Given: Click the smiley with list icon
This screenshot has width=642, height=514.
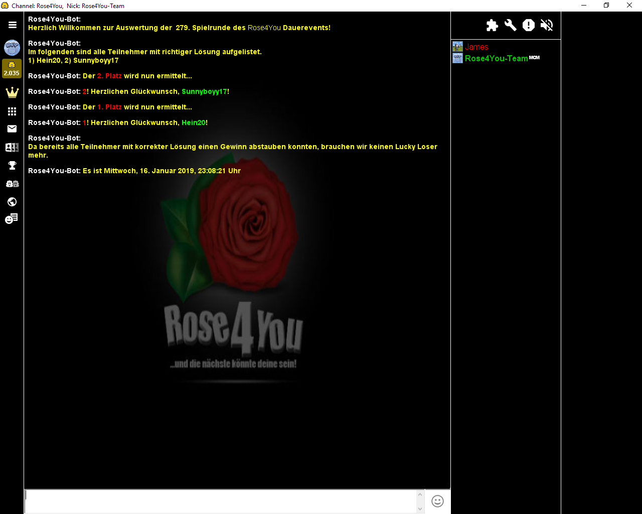Looking at the screenshot, I should 12,219.
